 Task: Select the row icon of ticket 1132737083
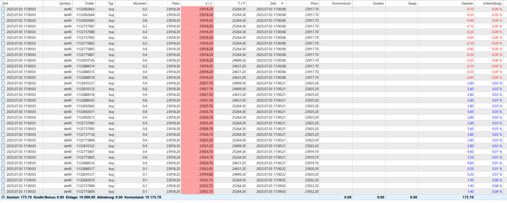3,123
